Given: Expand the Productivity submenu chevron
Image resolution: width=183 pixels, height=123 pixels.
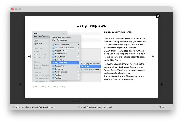Looking at the screenshot, I should pos(78,66).
